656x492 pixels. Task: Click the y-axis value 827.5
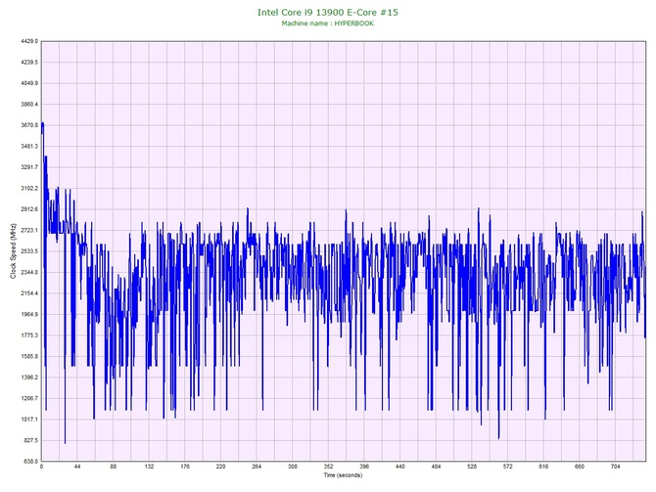pyautogui.click(x=30, y=440)
